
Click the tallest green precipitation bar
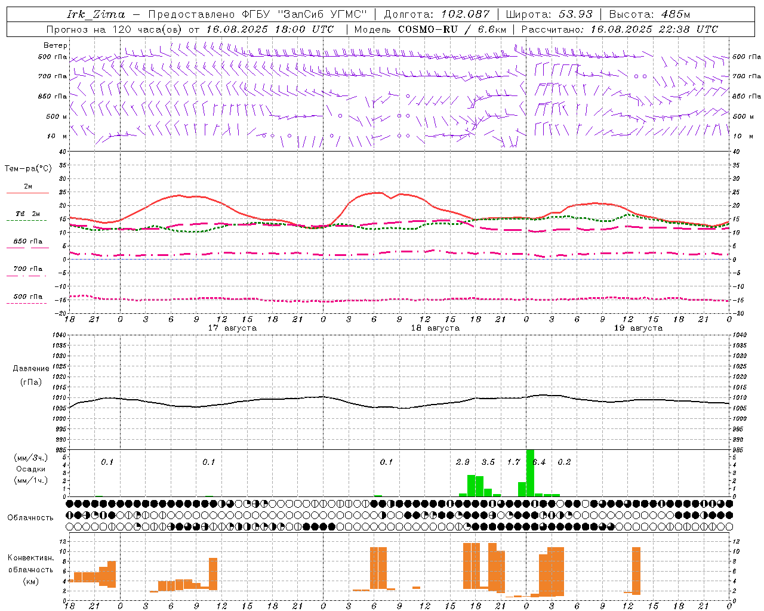coord(530,473)
